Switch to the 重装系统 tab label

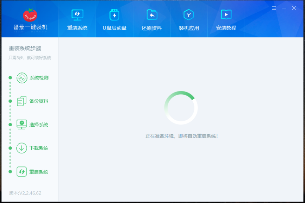tap(77, 28)
